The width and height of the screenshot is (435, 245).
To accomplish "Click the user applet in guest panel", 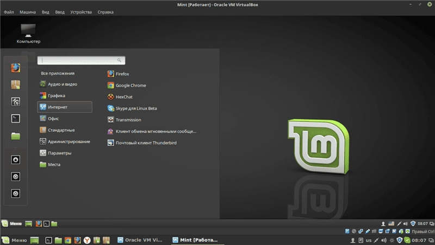I will pos(383,224).
